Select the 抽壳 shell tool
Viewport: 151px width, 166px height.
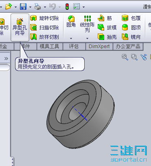click(x=107, y=37)
